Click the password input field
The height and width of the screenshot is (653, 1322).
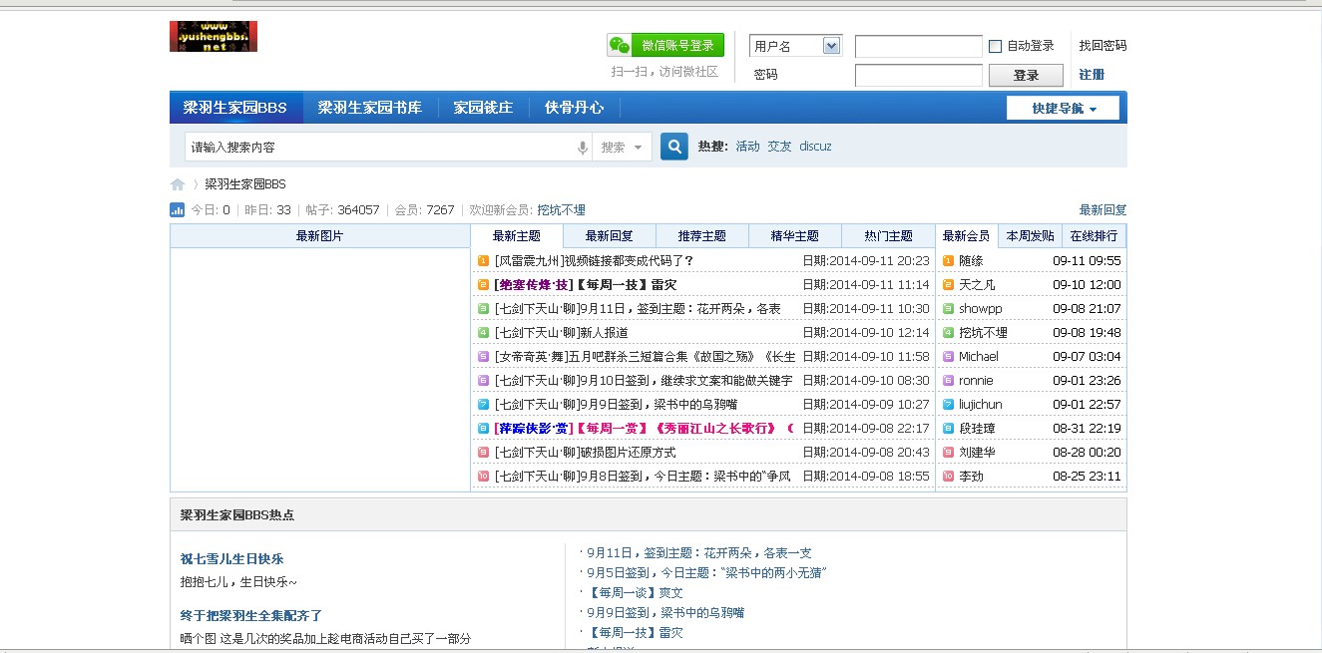[x=918, y=76]
